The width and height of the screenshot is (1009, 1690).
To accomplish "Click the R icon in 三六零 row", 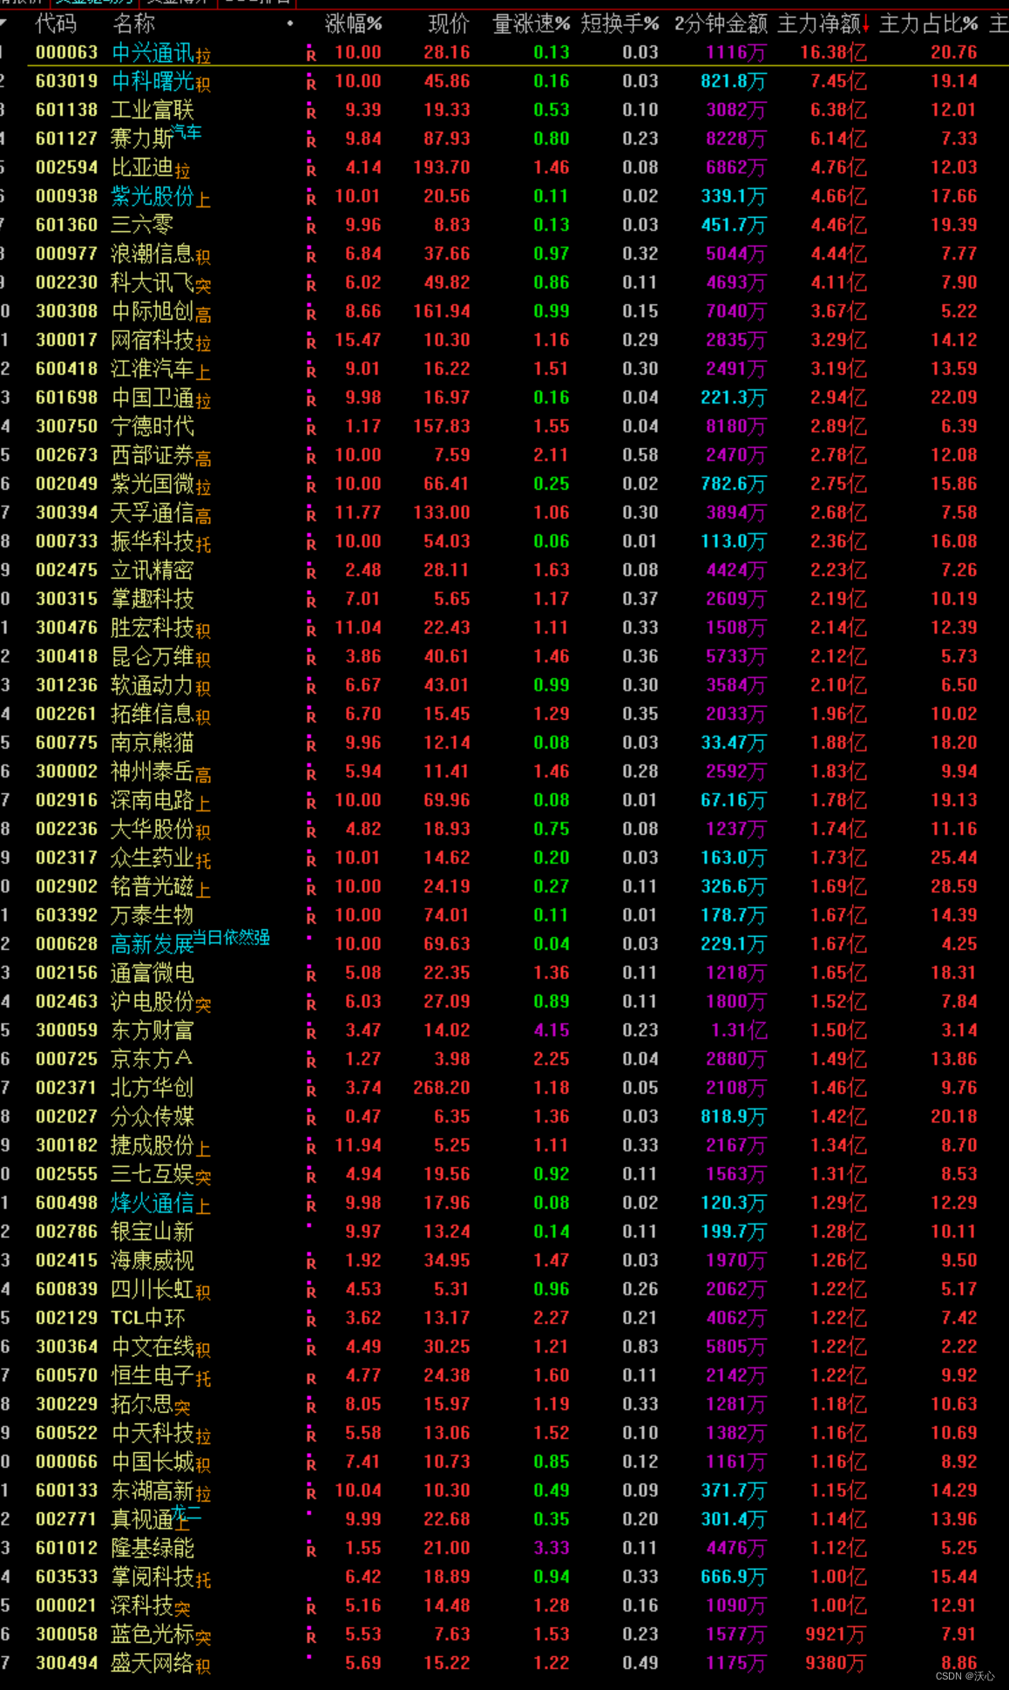I will point(311,227).
